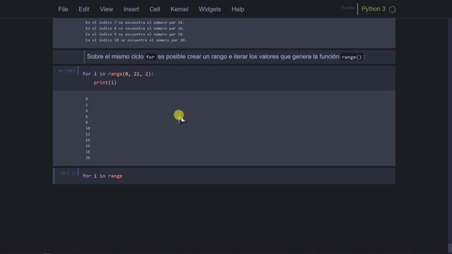This screenshot has height=254, width=452.
Task: Click the markdown cell about range() function
Action: click(224, 56)
